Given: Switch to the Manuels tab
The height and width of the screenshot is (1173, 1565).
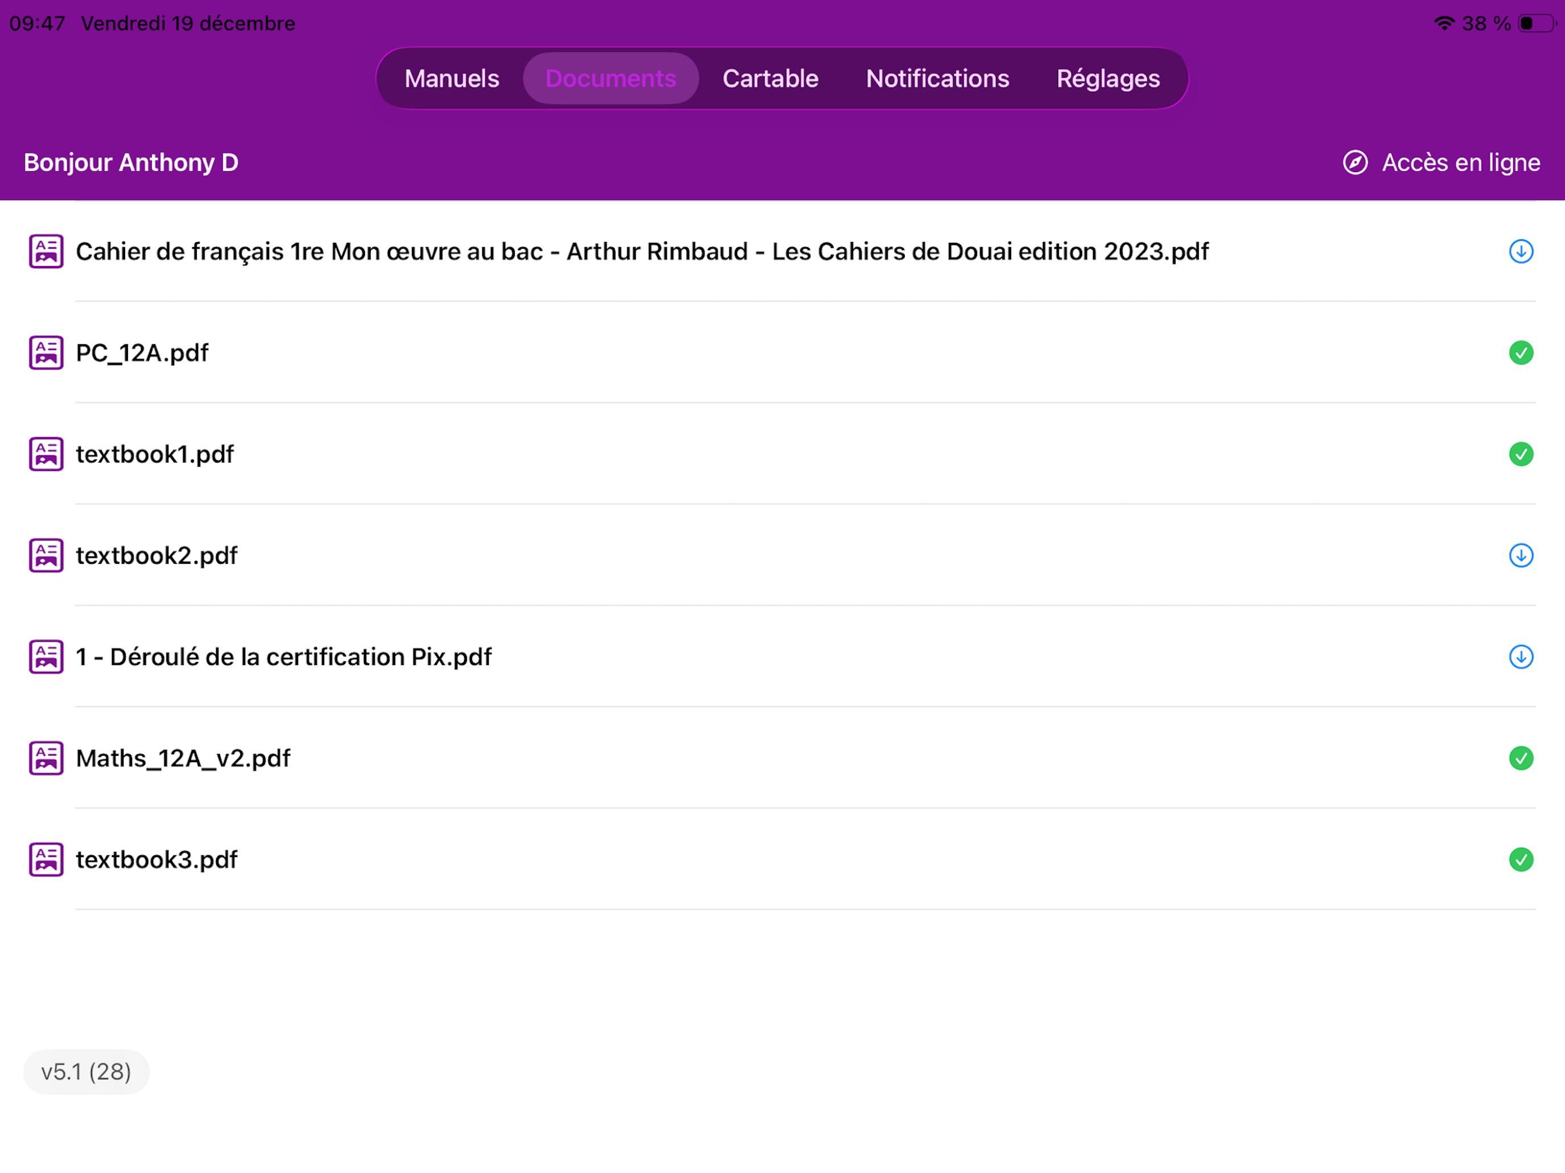Looking at the screenshot, I should pos(452,78).
